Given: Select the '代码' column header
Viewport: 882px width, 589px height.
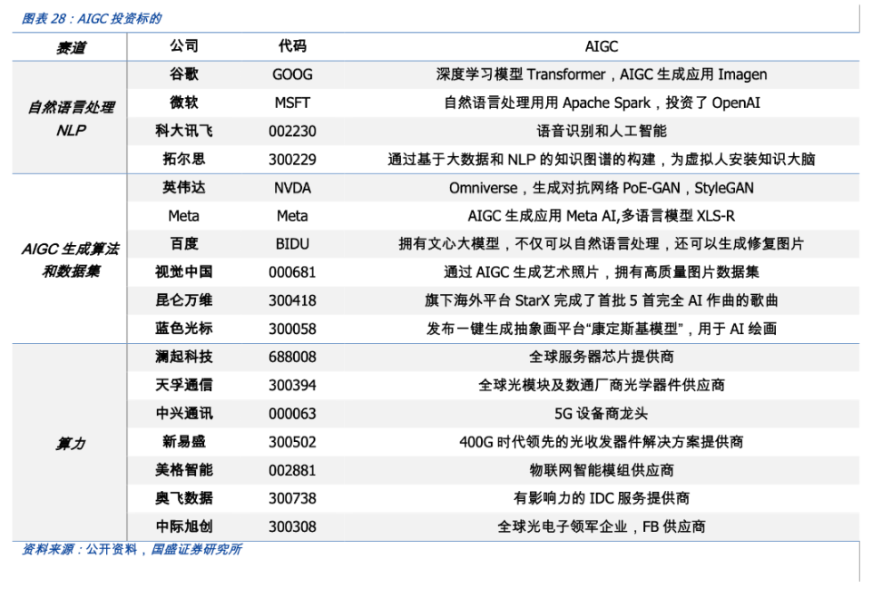Looking at the screenshot, I should (292, 46).
